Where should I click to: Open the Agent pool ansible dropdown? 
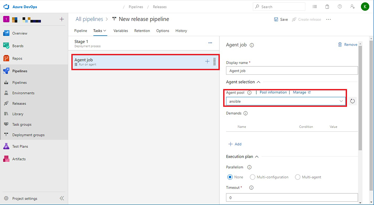coord(286,101)
